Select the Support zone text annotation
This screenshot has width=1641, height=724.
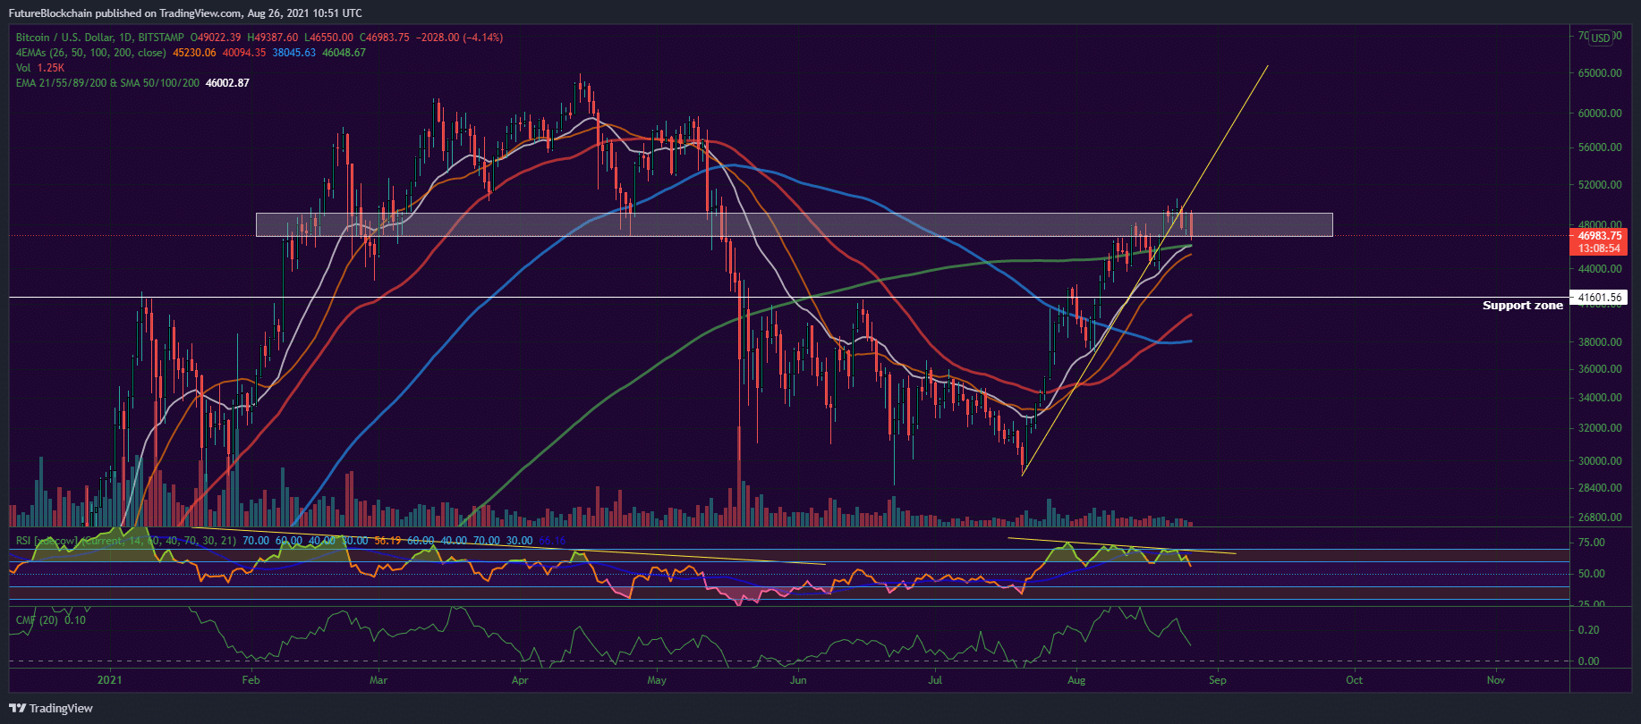point(1523,306)
